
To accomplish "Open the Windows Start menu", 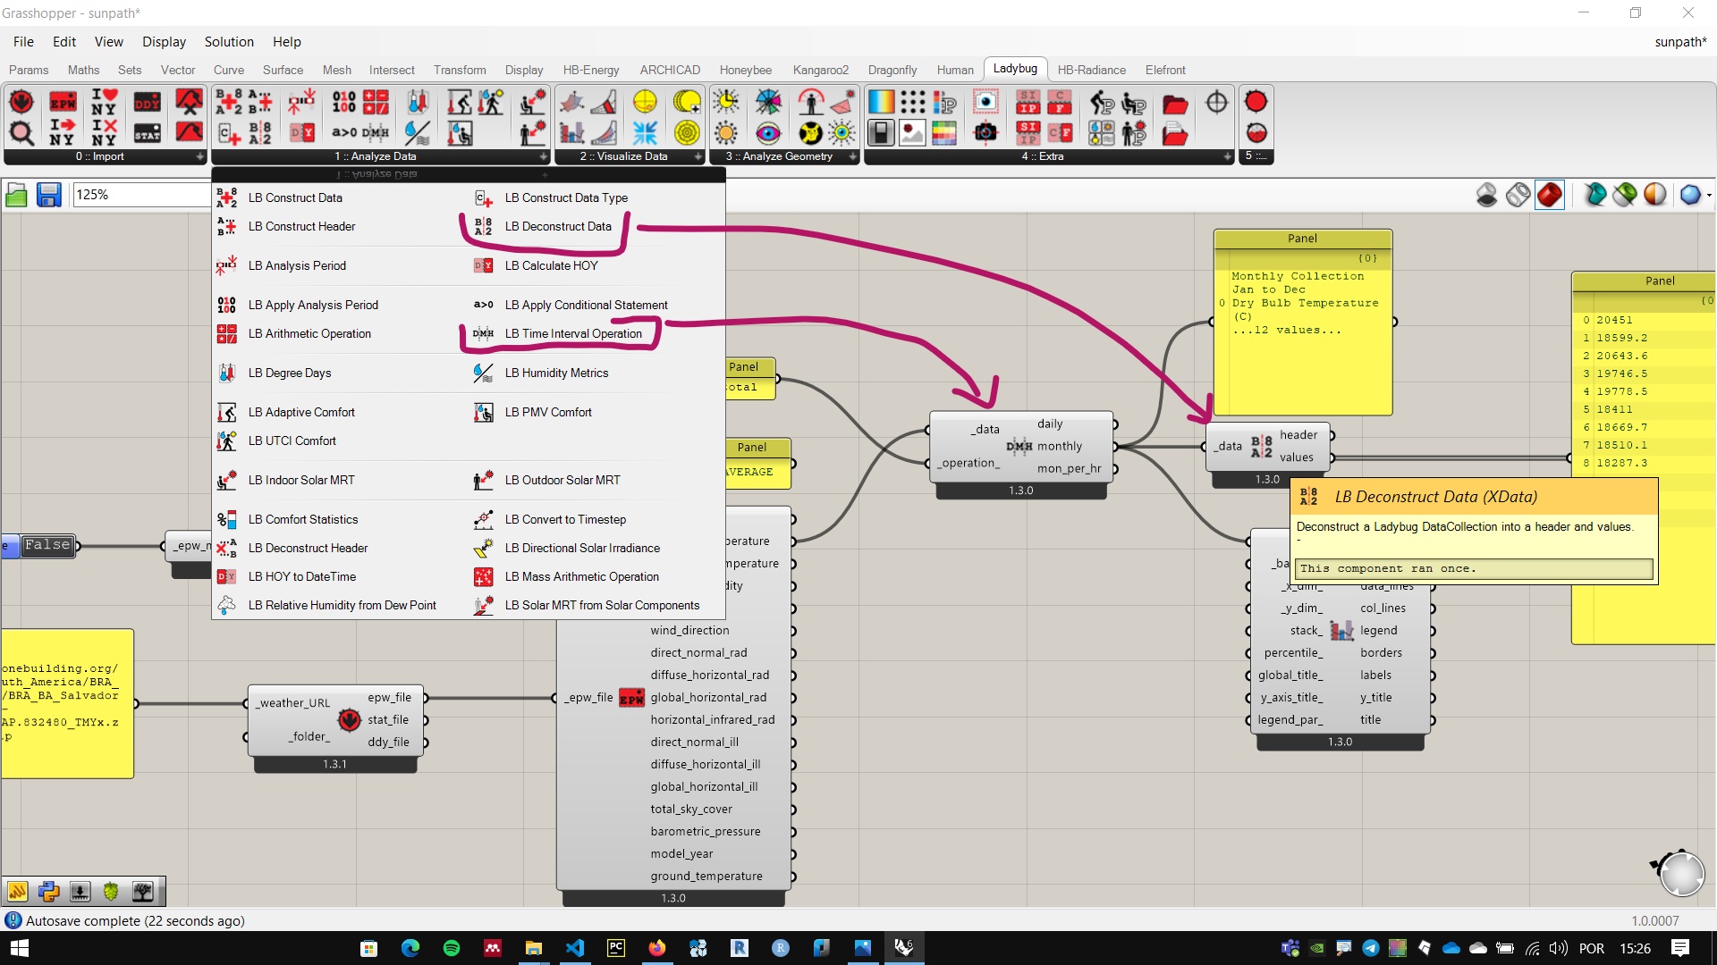I will pyautogui.click(x=18, y=948).
